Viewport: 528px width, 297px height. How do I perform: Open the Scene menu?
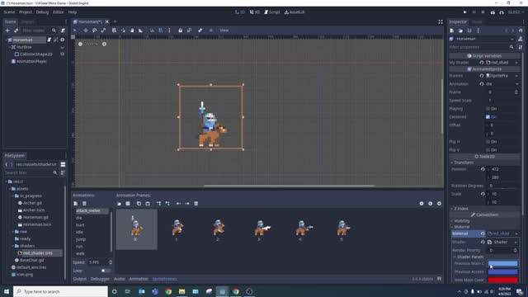tap(9, 12)
